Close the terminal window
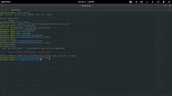The image size is (172, 96). click(x=2, y=6)
